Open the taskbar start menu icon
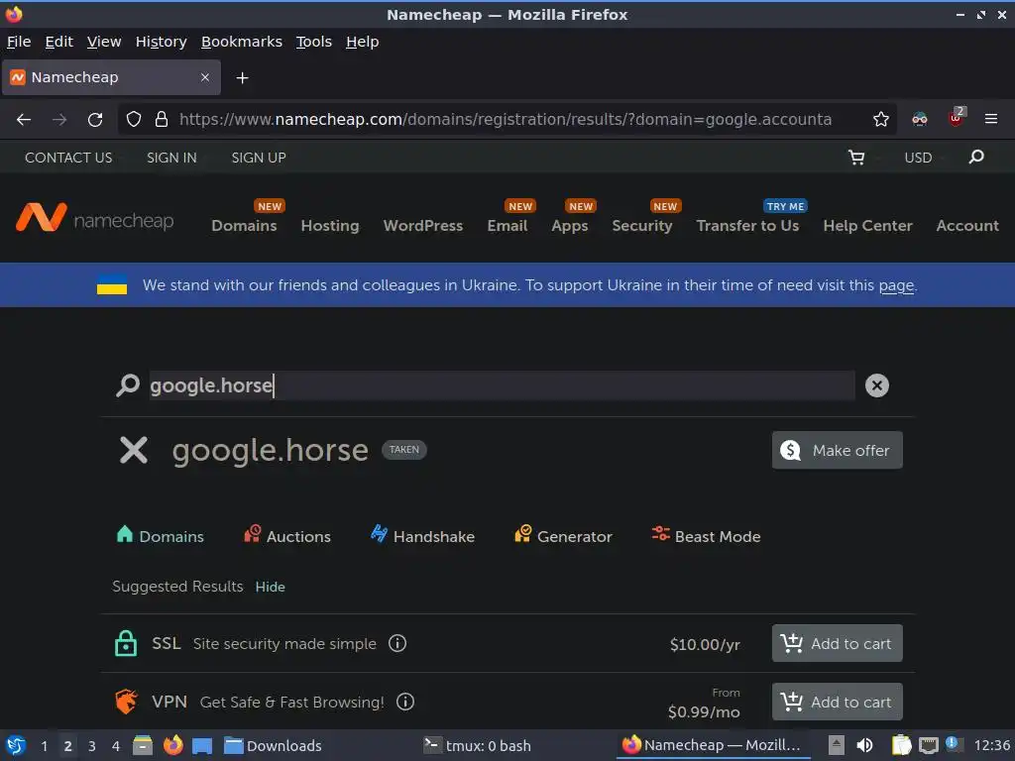Screen dimensions: 1015x761 [x=16, y=745]
